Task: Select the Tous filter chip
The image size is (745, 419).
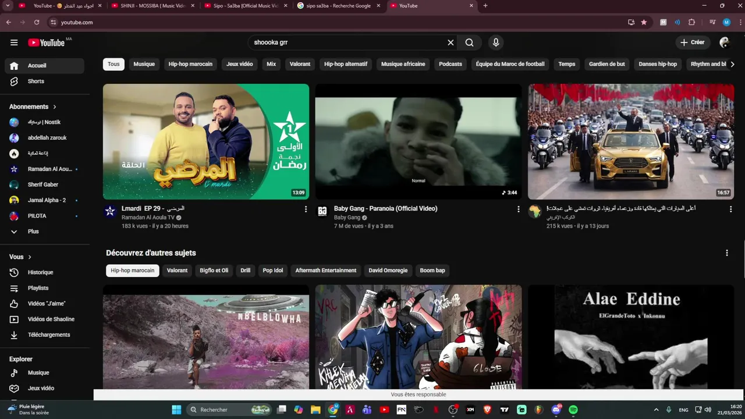Action: [113, 64]
